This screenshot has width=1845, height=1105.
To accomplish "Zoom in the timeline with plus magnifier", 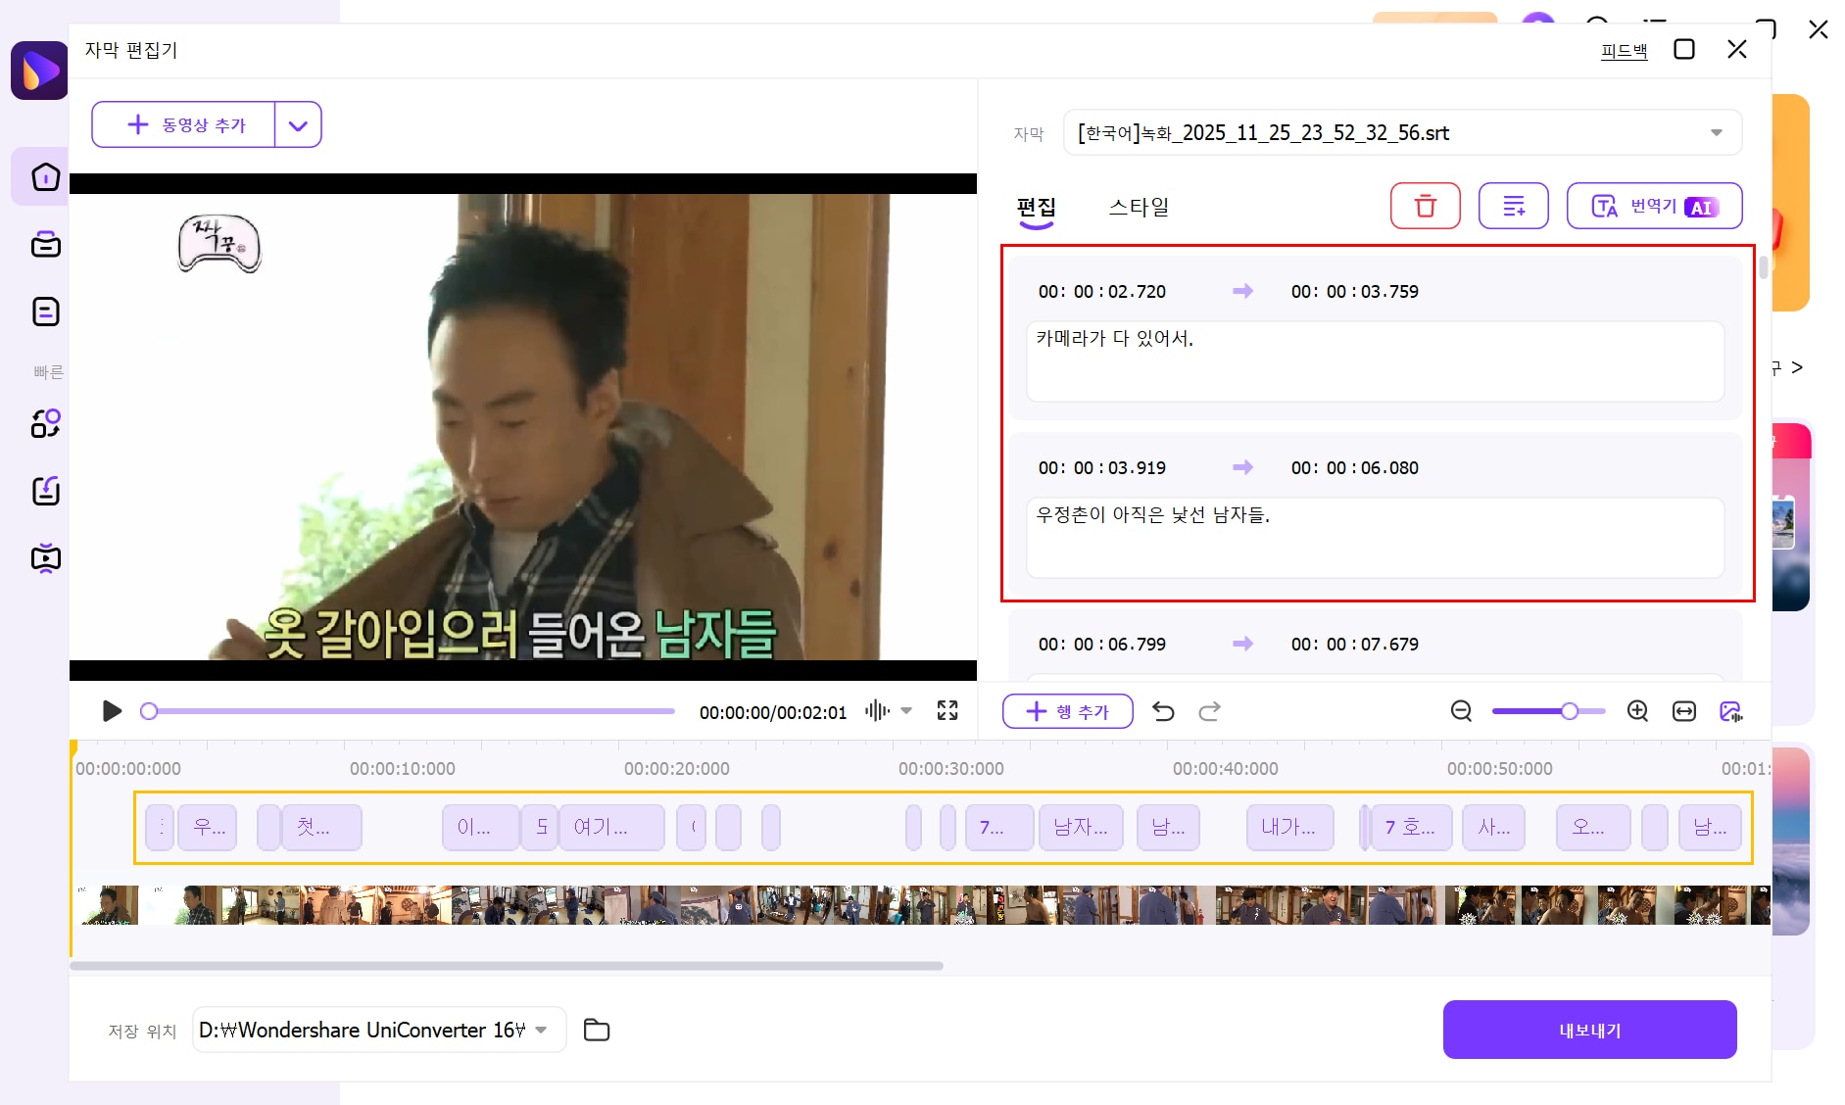I will coord(1637,711).
